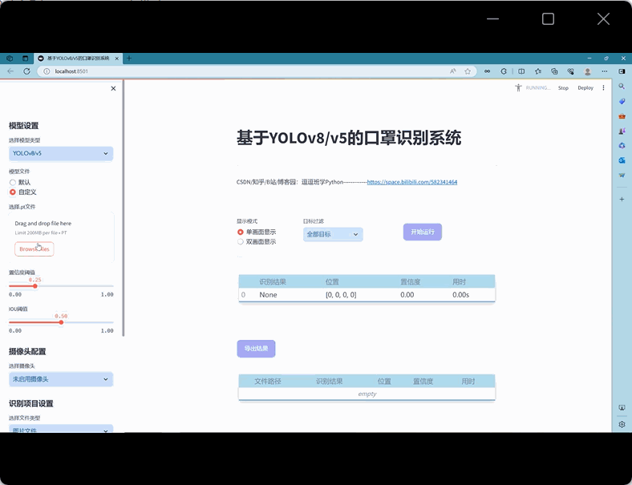The width and height of the screenshot is (632, 485).
Task: Select the 自定义 model file radio option
Action: 13,192
